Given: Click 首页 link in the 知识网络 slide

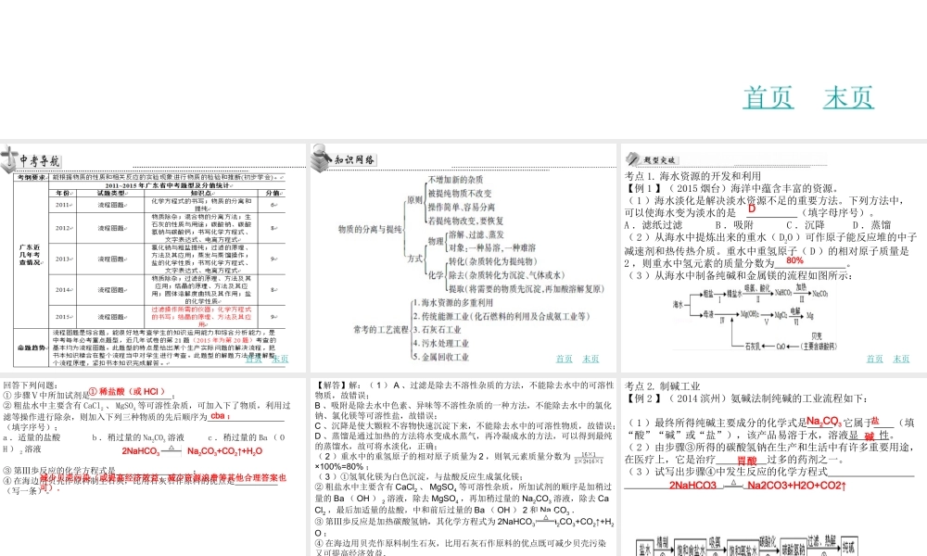Looking at the screenshot, I should click(564, 359).
